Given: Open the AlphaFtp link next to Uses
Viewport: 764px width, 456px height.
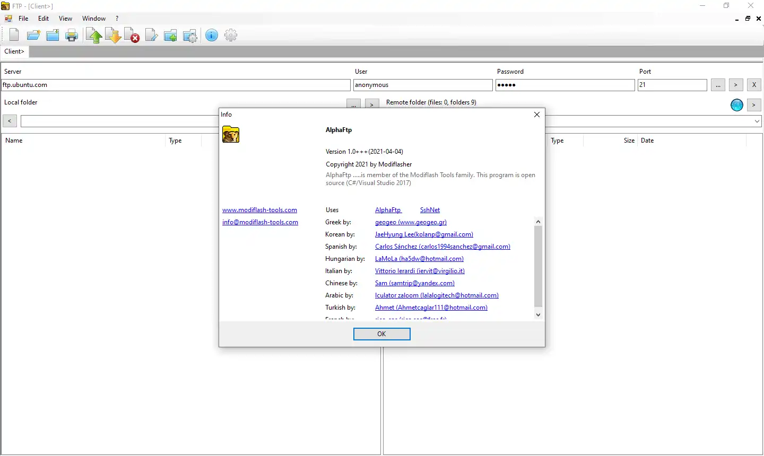Looking at the screenshot, I should (388, 210).
